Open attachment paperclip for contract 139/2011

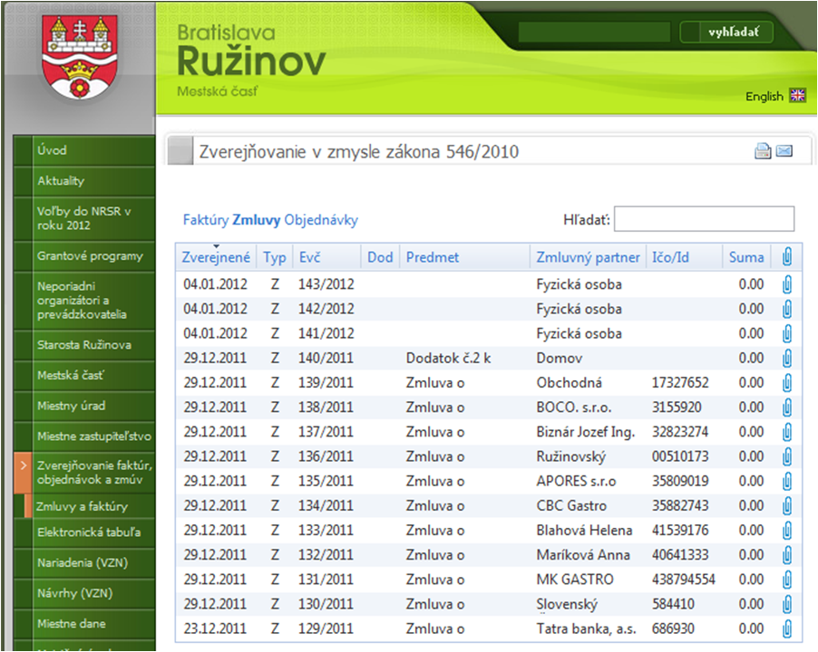pos(787,383)
